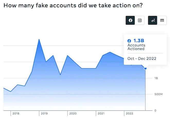Show the data table view

click(x=162, y=21)
